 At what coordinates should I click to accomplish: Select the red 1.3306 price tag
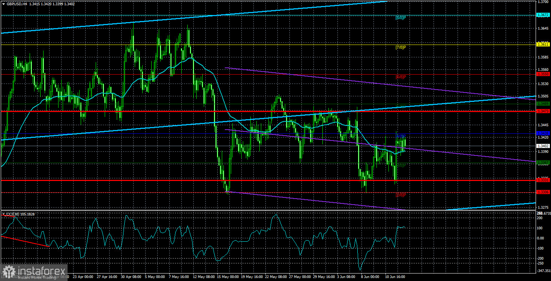[543, 192]
